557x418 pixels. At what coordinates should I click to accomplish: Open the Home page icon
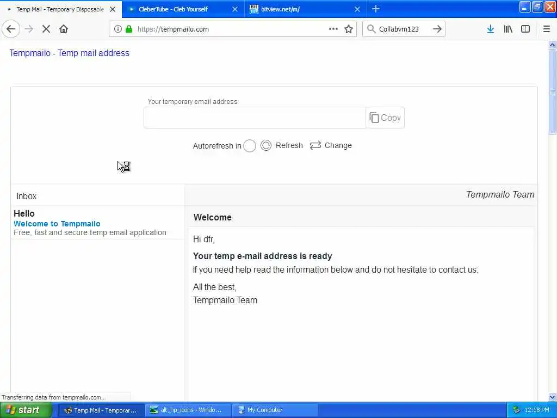(x=64, y=29)
